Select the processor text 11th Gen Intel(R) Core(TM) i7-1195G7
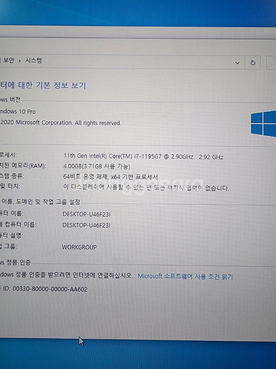This screenshot has width=276, height=369. pyautogui.click(x=113, y=156)
